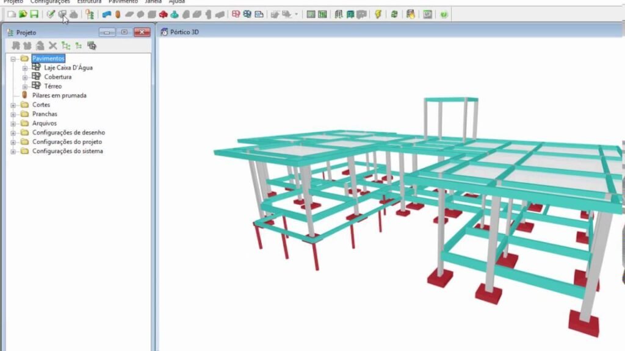Click the dark frame structure toolbar icon
The height and width of the screenshot is (351, 625).
point(338,15)
